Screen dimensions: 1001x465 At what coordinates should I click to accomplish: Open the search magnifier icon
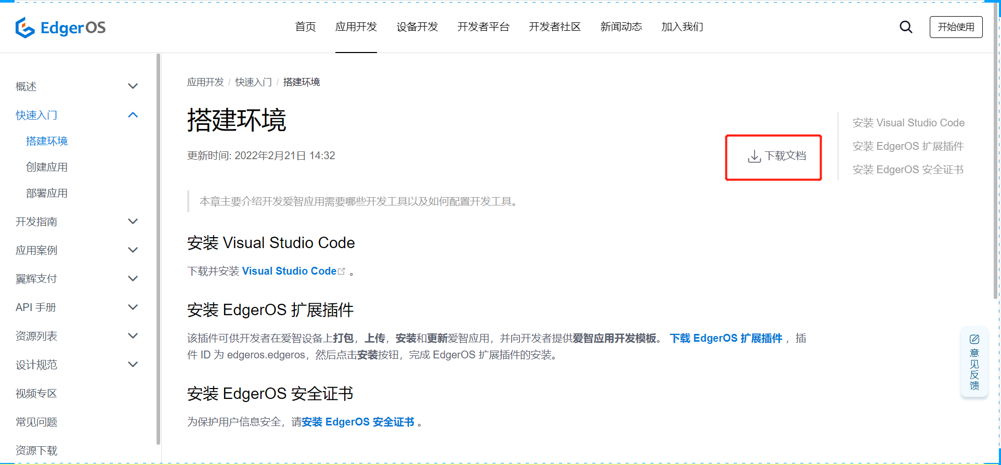tap(906, 27)
